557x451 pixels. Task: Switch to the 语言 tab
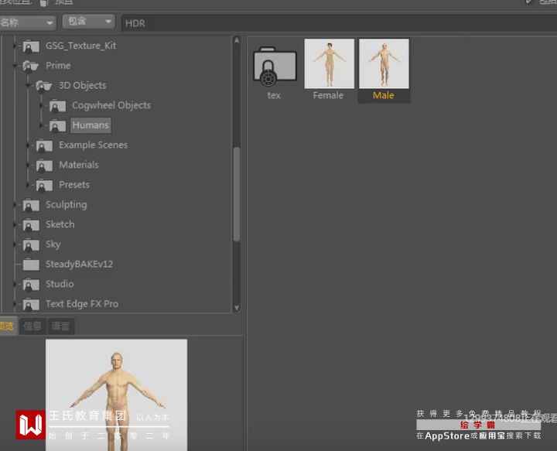point(60,326)
